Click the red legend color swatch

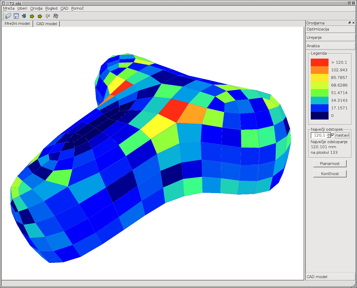(x=319, y=62)
